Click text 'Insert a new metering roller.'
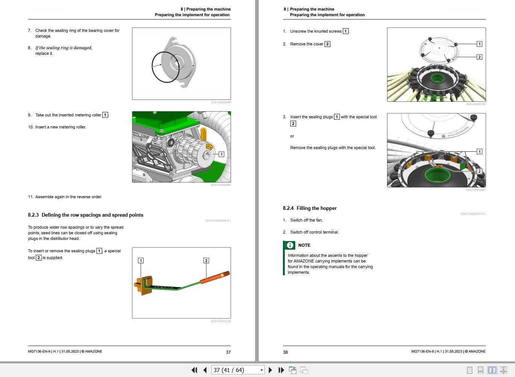515x377 pixels. pyautogui.click(x=61, y=127)
